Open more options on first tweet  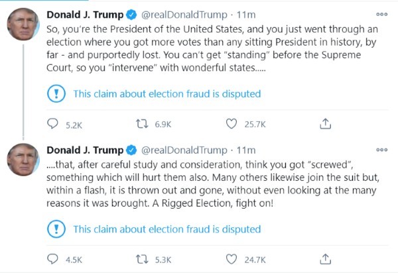point(381,14)
